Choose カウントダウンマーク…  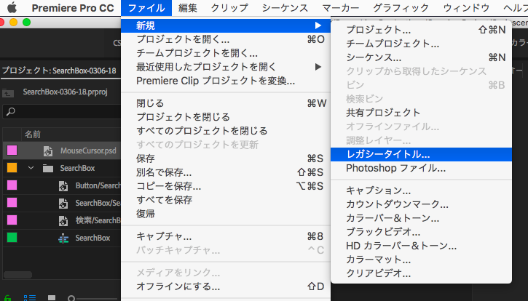click(x=421, y=204)
